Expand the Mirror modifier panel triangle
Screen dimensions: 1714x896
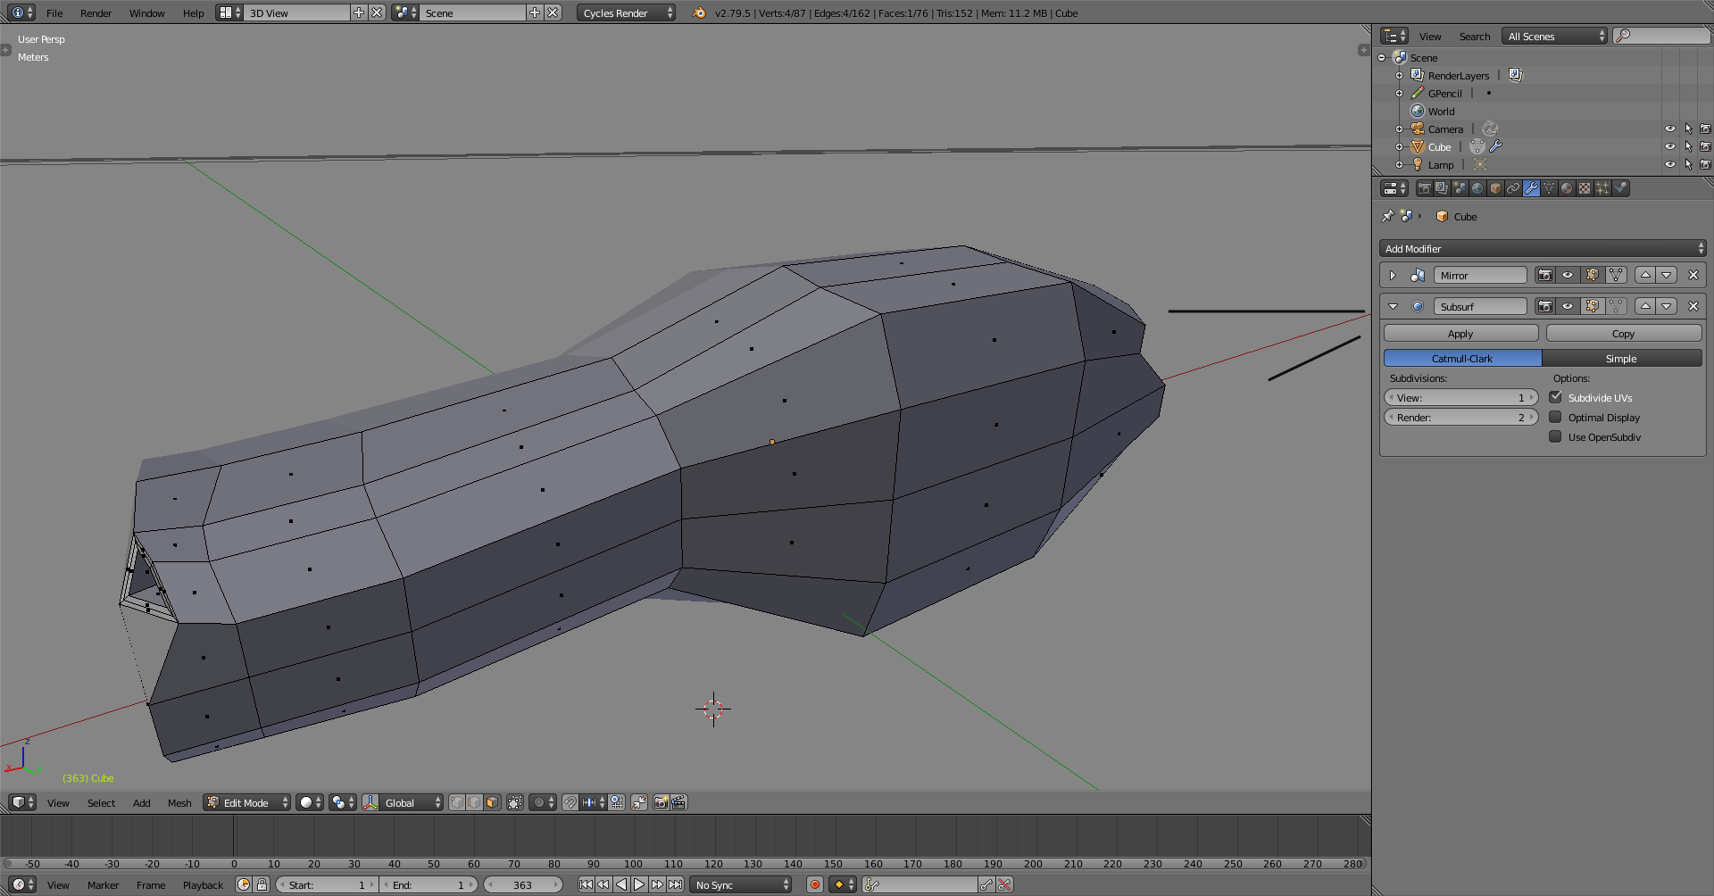point(1393,275)
